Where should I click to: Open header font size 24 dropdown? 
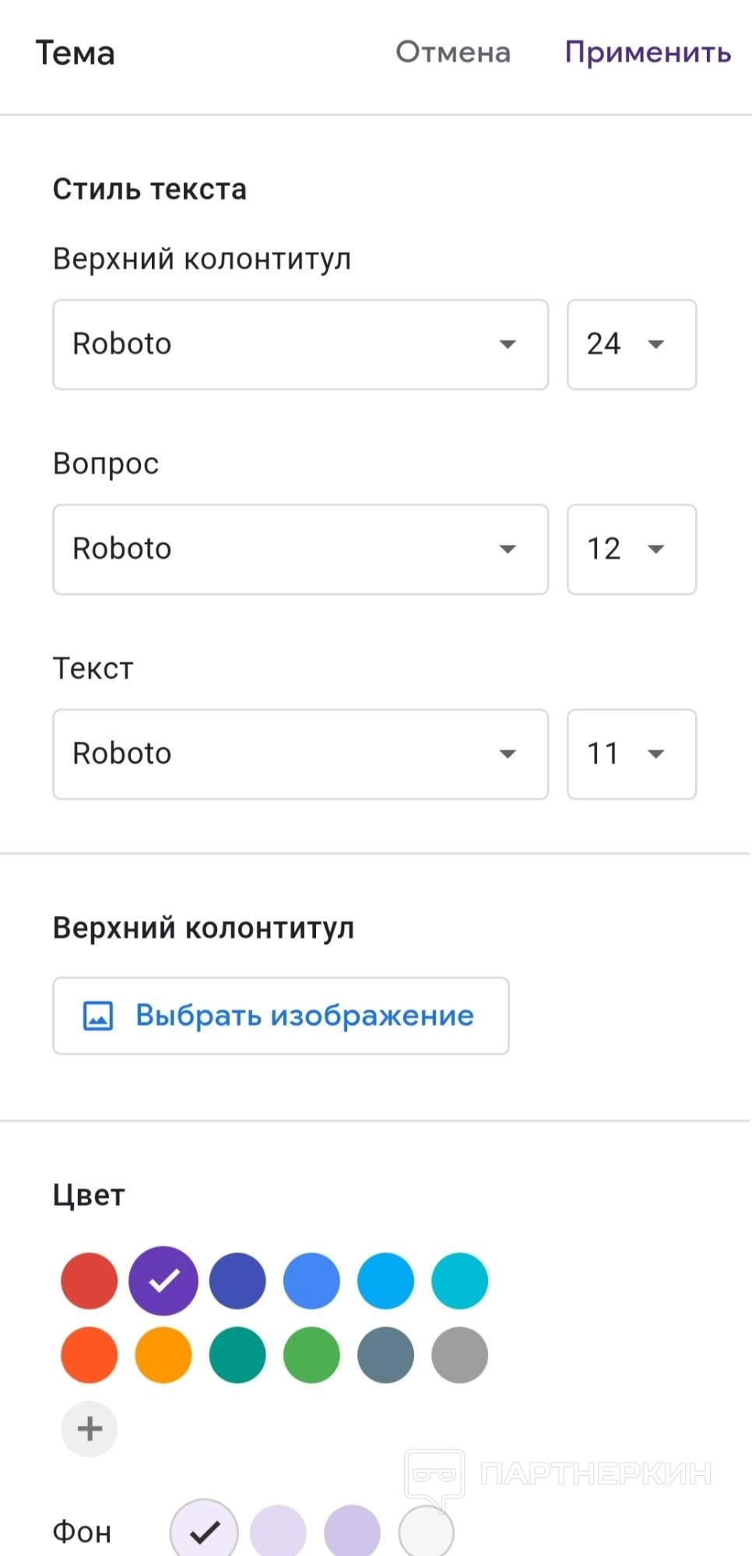(x=631, y=344)
